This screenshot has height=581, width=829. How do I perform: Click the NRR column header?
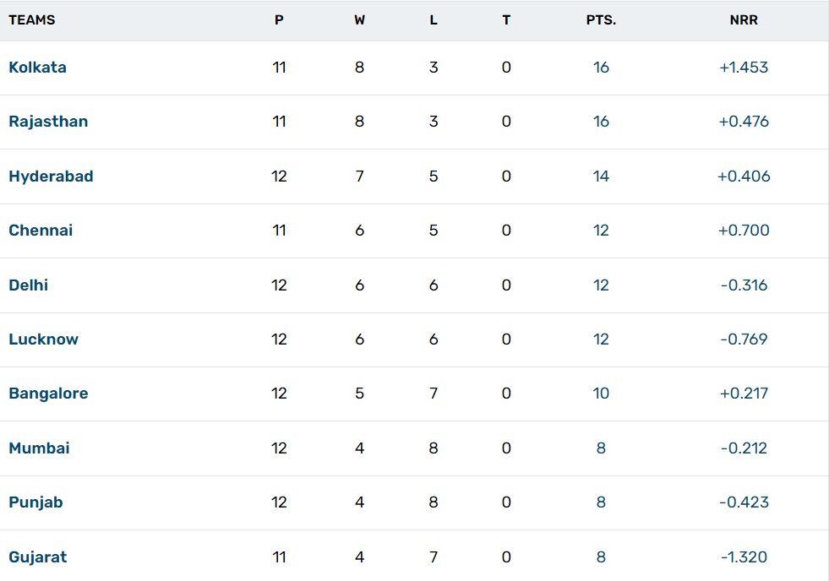(x=744, y=20)
